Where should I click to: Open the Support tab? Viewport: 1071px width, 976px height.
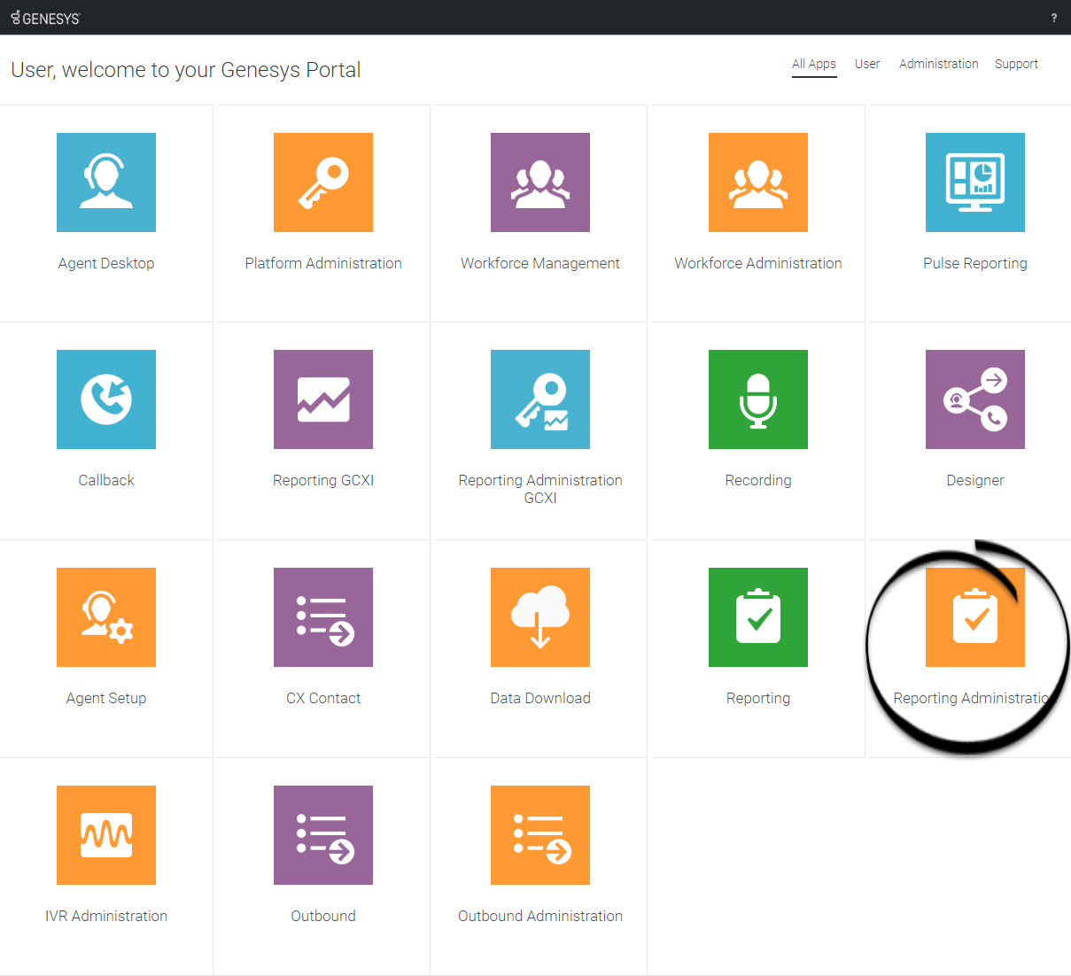tap(1016, 64)
